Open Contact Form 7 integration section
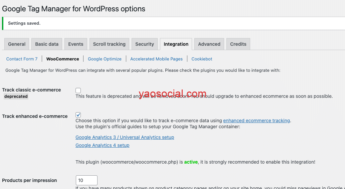The height and width of the screenshot is (189, 345). click(x=22, y=59)
